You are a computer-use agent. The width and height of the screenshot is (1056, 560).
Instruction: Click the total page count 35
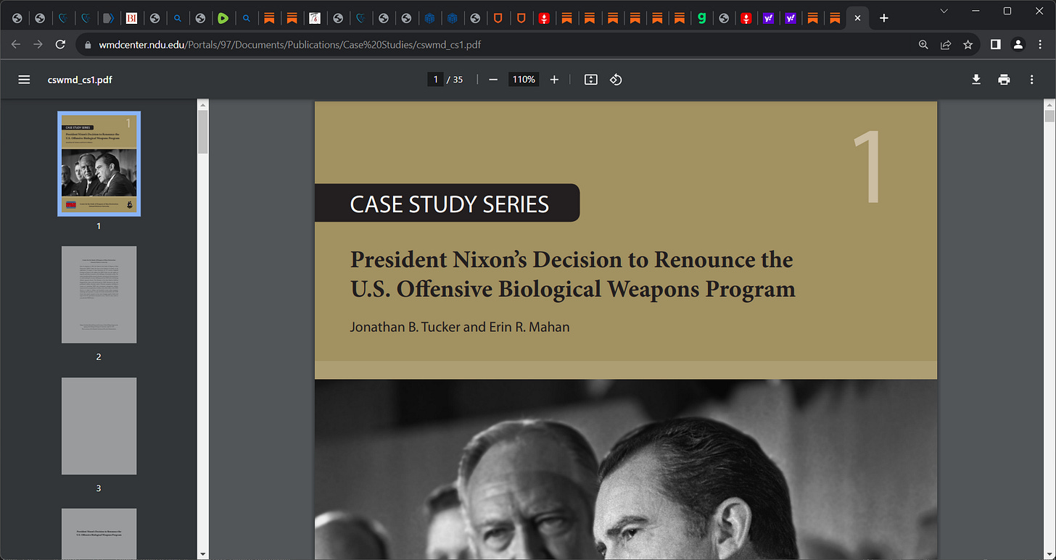tap(458, 80)
